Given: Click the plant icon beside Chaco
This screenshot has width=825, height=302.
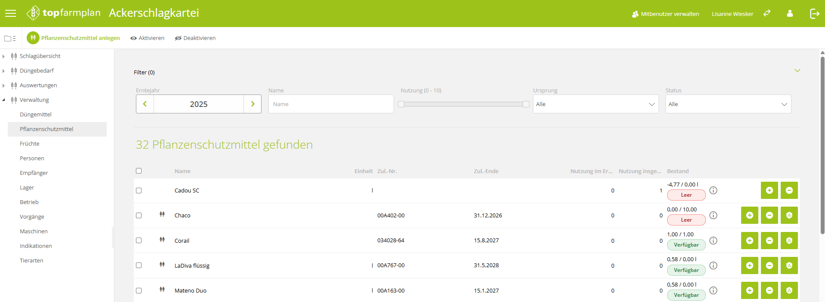Looking at the screenshot, I should (162, 214).
